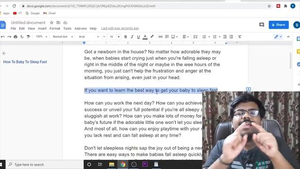Insert a link using chain icon
Screen dimensions: 300x169
(x=160, y=37)
